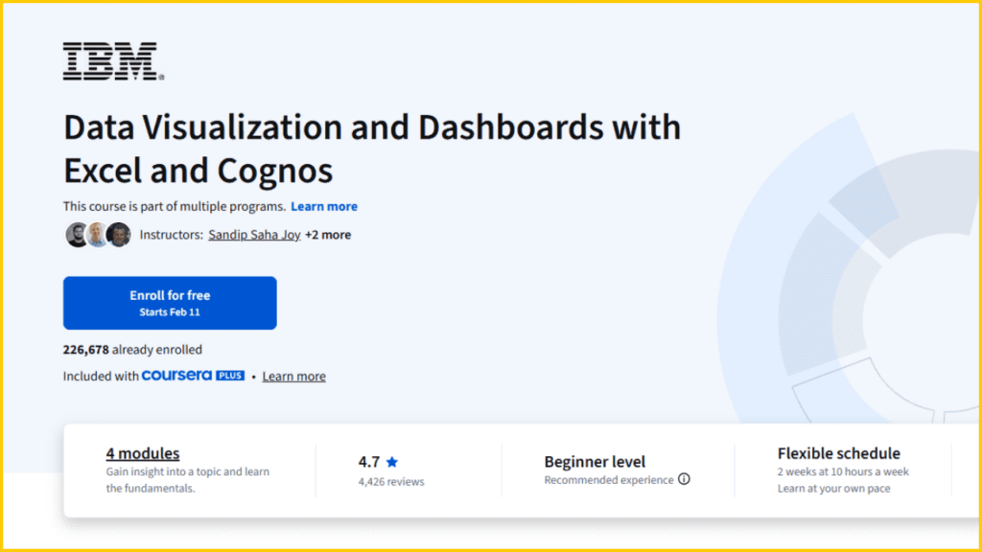Open the 4,426 reviews
The width and height of the screenshot is (982, 552).
391,482
